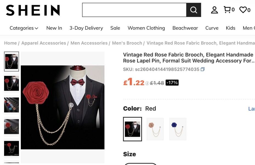Select the beige rose color swatch
The image size is (255, 165).
(x=155, y=129)
